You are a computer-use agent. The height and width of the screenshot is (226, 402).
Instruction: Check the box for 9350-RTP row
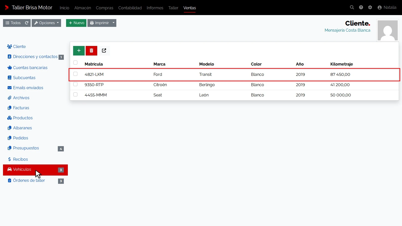coord(75,84)
